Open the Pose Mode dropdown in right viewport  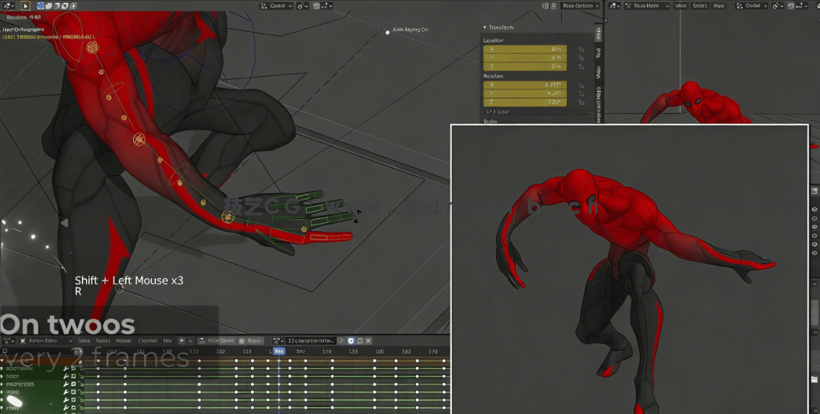click(x=647, y=6)
